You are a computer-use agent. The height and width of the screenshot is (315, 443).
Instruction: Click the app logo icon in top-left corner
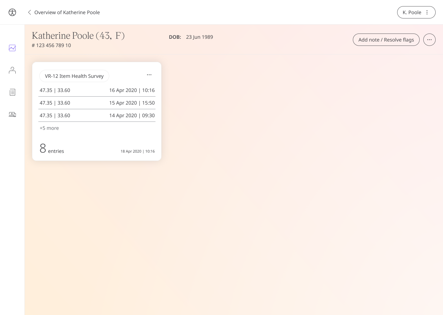coord(12,12)
